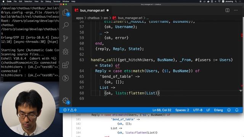Click line number 57 in the gutter
This screenshot has height=137, width=244.
tap(82, 27)
